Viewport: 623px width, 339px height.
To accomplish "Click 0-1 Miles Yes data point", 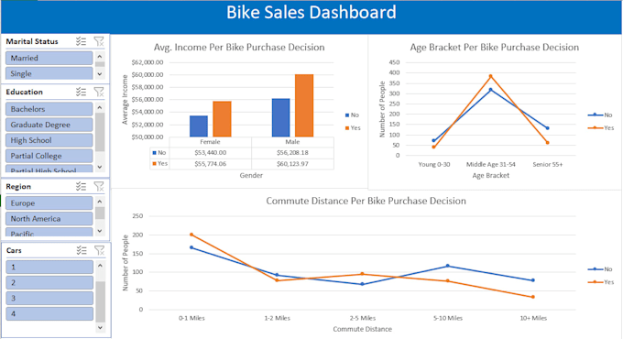I will pos(191,235).
